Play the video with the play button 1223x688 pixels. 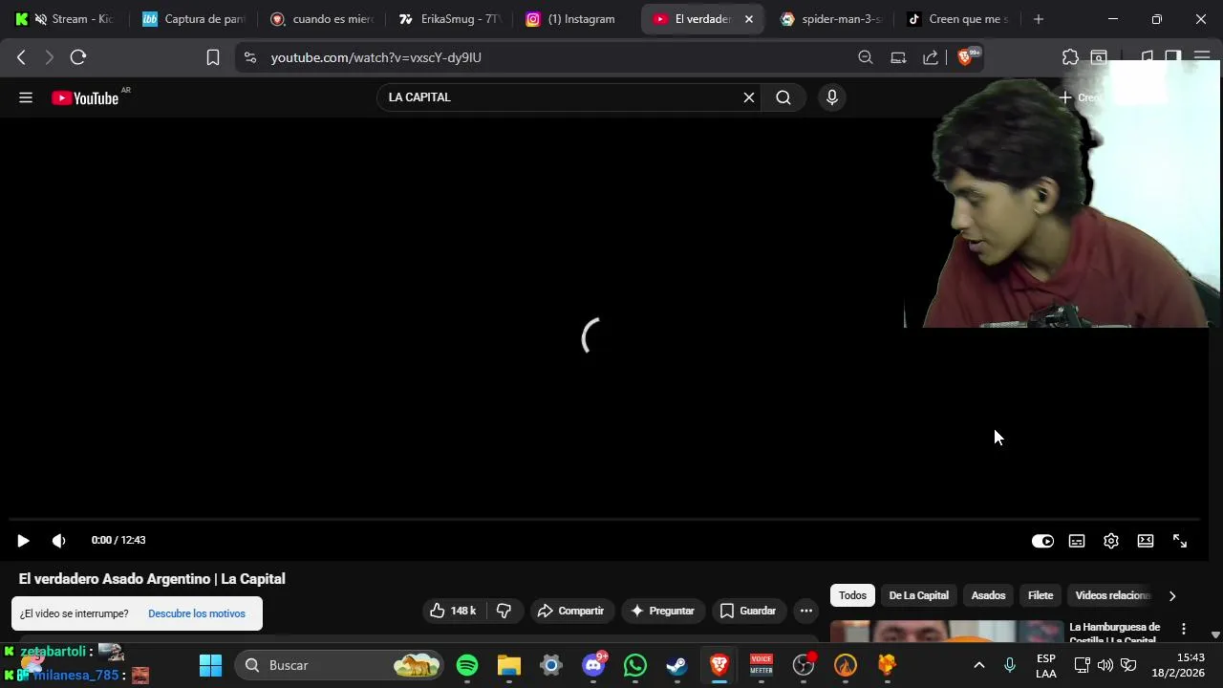click(x=23, y=541)
